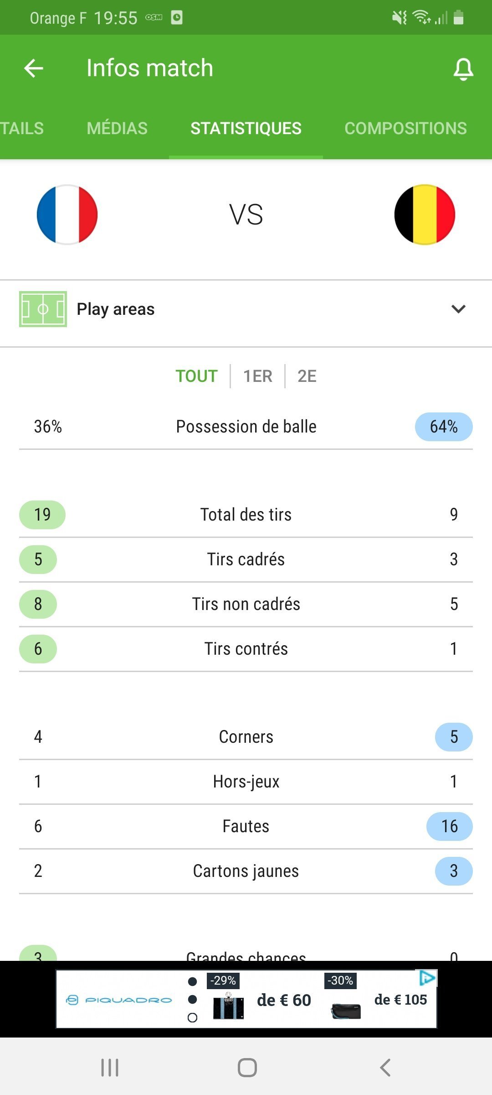The width and height of the screenshot is (492, 1095).
Task: Switch to the COMPOSITIONS tab
Action: [405, 128]
